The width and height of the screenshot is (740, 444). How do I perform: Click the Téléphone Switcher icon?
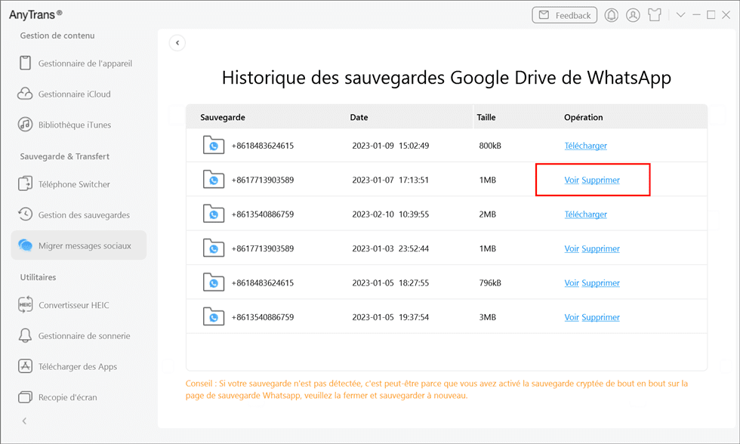(25, 183)
